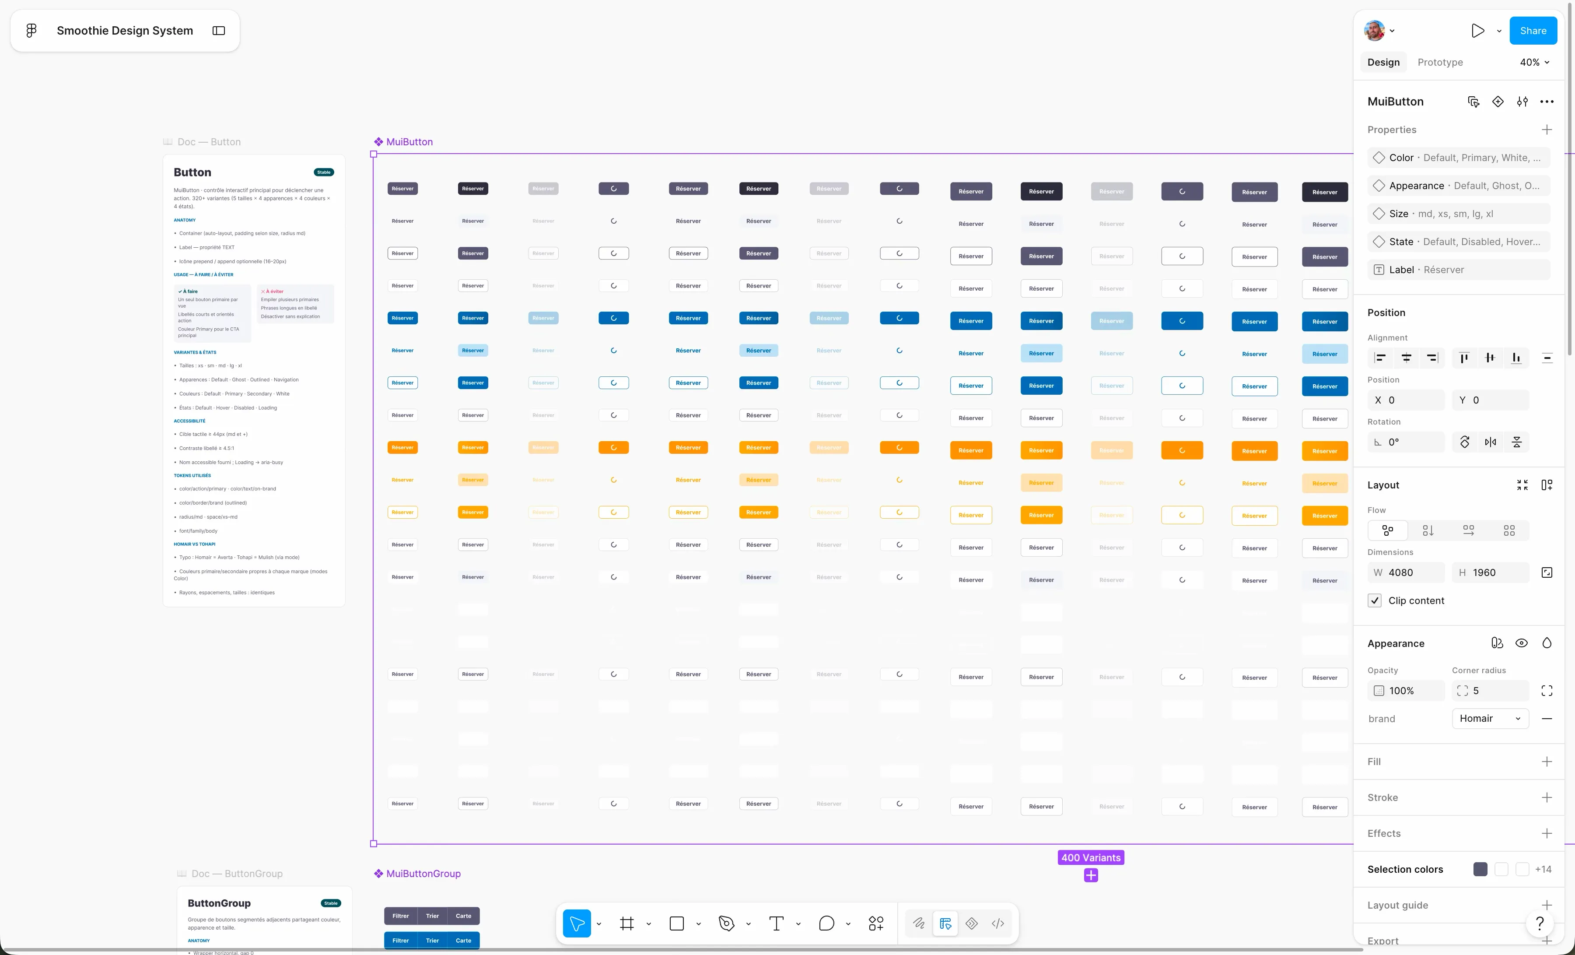Image resolution: width=1575 pixels, height=955 pixels.
Task: Switch to Dev Mode code toggle
Action: pyautogui.click(x=997, y=923)
